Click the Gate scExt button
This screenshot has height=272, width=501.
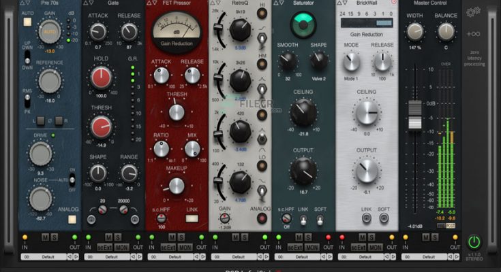(x=104, y=248)
